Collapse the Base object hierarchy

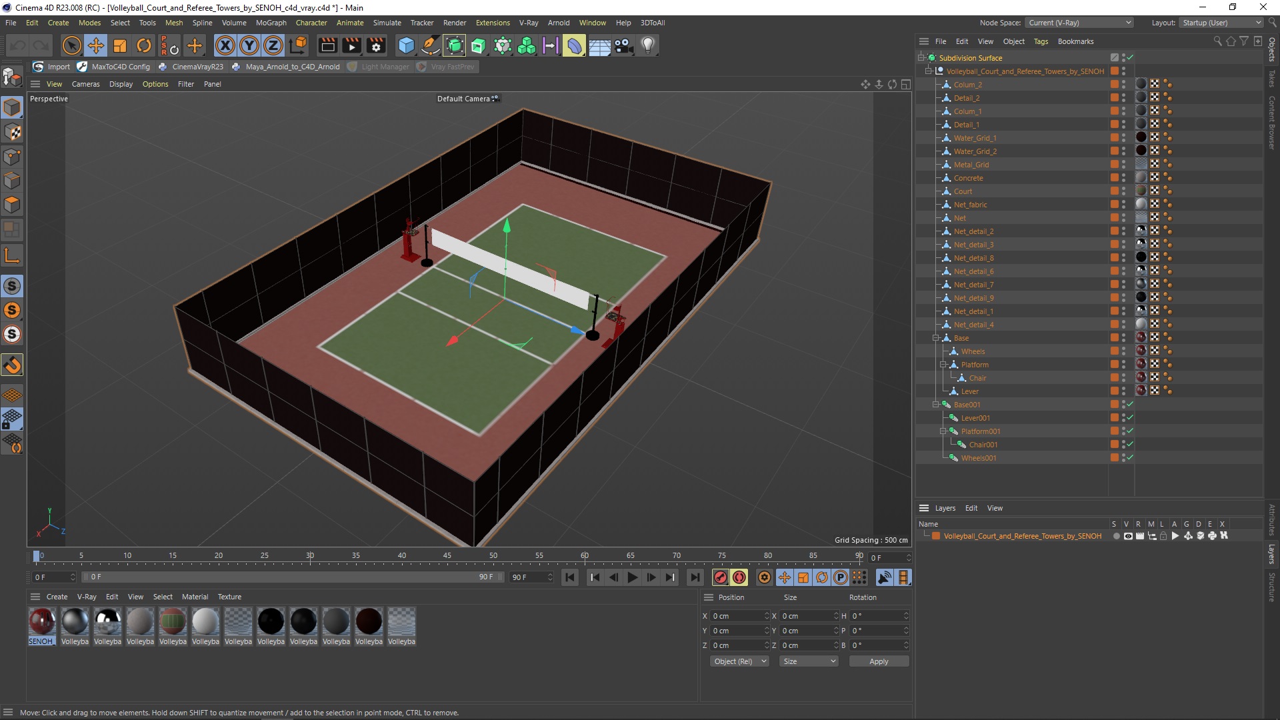[936, 338]
